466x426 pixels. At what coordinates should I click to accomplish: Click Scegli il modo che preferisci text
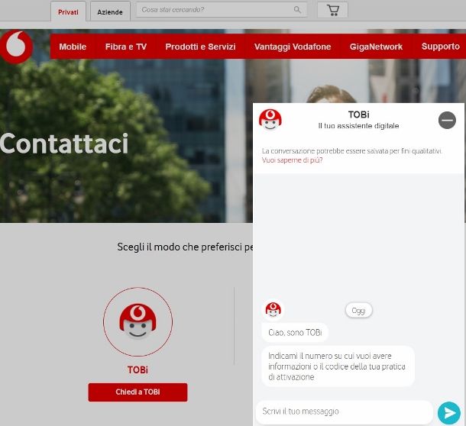pyautogui.click(x=185, y=247)
